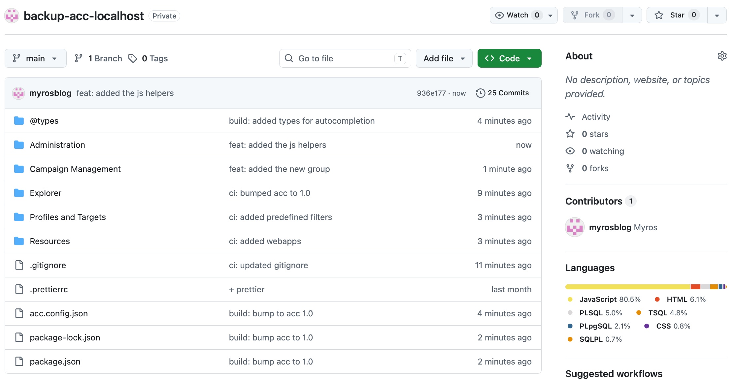Viewport: 736px width, 382px height.
Task: Focus the Go to file search field
Action: click(x=345, y=58)
